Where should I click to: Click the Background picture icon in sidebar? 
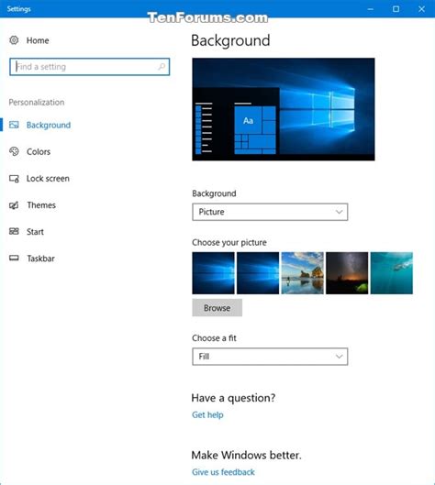click(x=14, y=125)
